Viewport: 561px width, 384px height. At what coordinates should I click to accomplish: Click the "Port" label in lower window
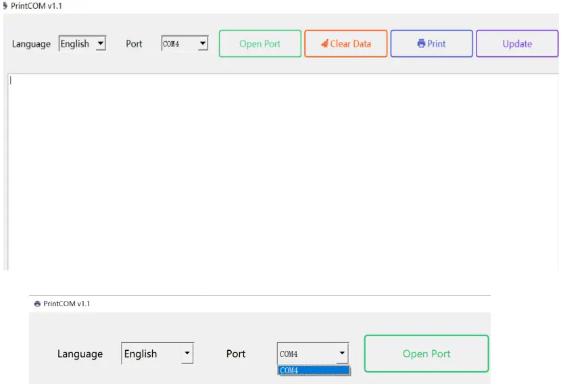(x=236, y=354)
